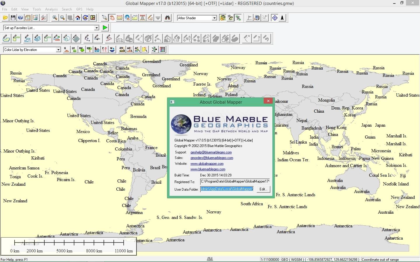
Task: Click the colored dots lidar filter icon
Action: tap(162, 49)
